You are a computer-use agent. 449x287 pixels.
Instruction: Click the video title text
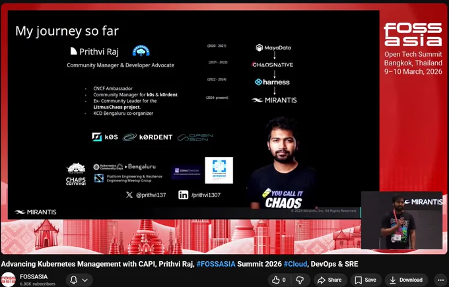point(180,264)
